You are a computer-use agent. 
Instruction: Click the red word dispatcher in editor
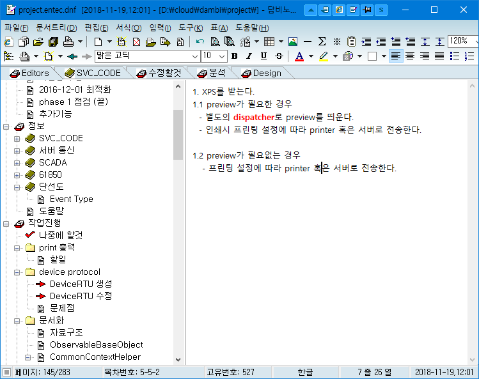pos(254,117)
